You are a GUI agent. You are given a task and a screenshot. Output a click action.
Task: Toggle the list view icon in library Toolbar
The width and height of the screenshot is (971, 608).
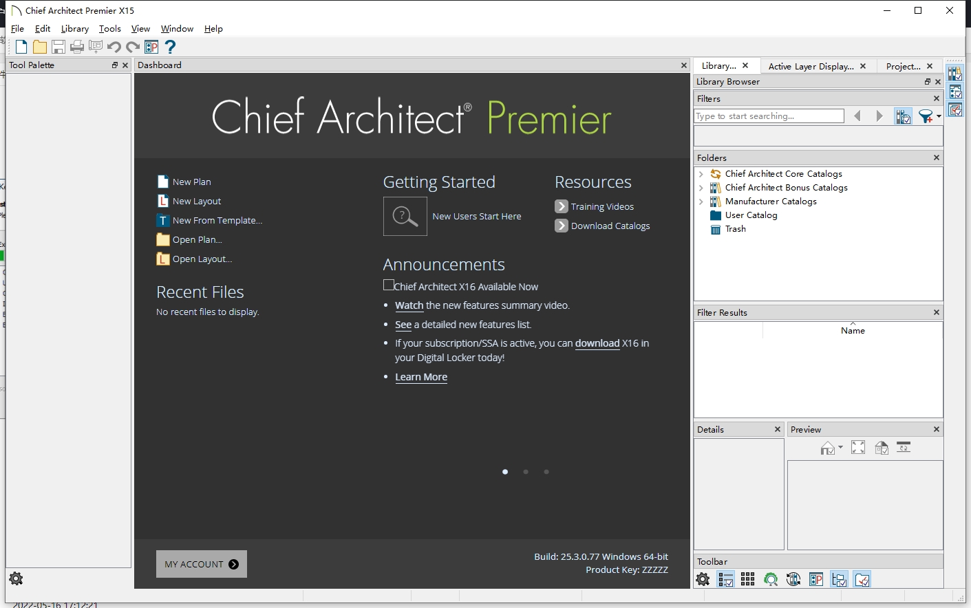(726, 579)
